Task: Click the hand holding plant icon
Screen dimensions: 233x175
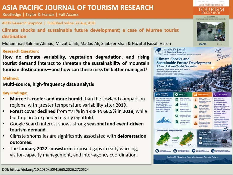Action: (x=225, y=129)
